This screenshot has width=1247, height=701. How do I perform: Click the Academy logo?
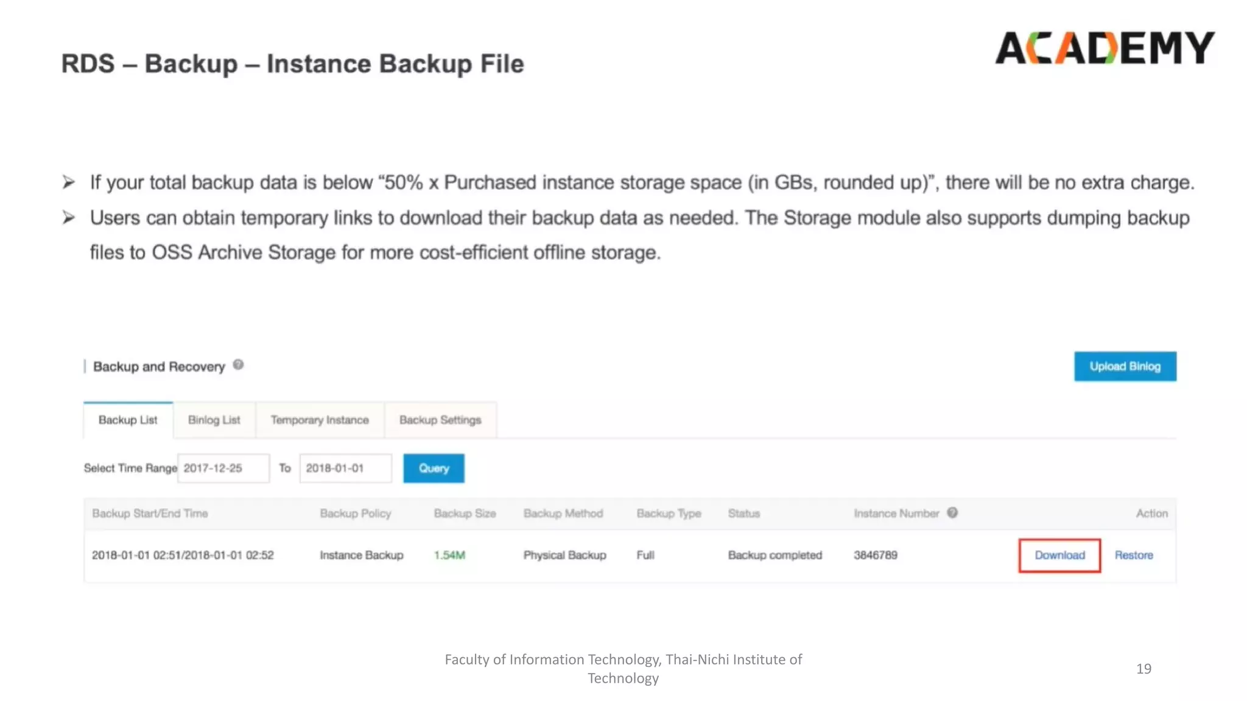1105,48
